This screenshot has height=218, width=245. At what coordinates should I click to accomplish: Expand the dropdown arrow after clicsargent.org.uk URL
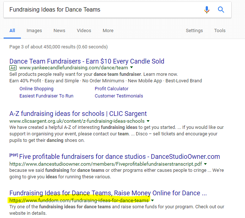click(148, 121)
